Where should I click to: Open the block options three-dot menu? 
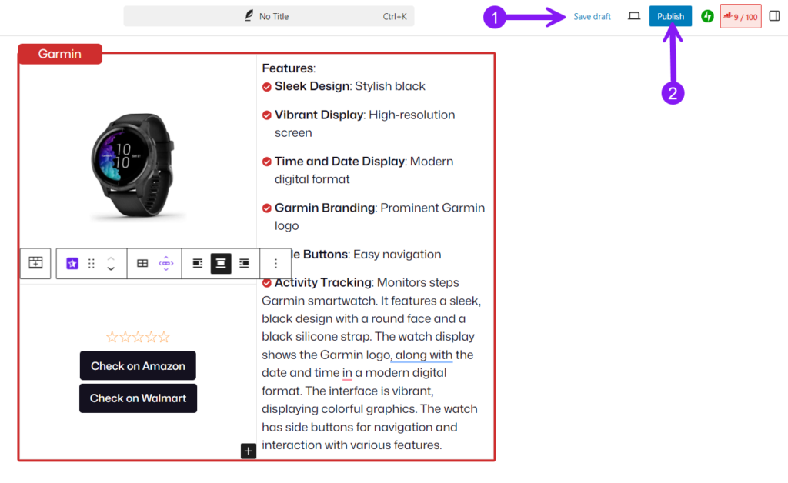tap(275, 264)
